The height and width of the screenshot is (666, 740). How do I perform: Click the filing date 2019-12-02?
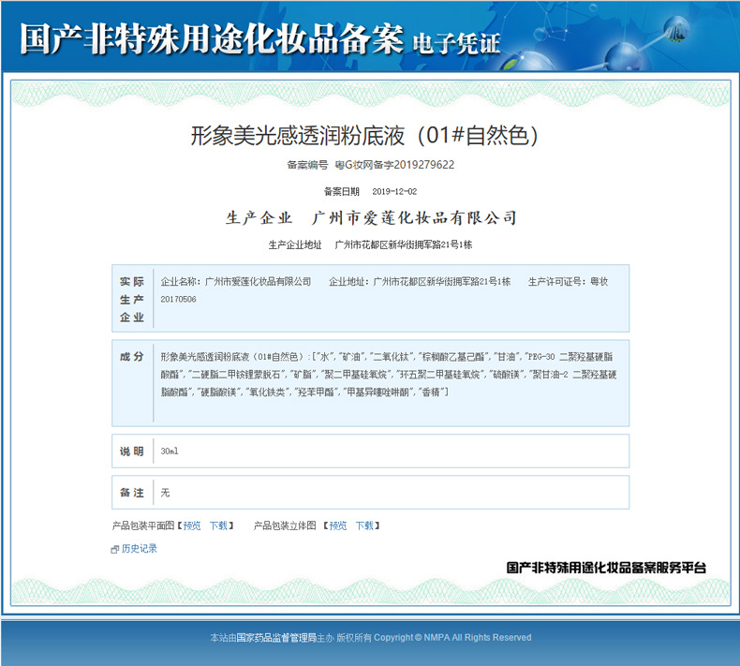click(394, 191)
